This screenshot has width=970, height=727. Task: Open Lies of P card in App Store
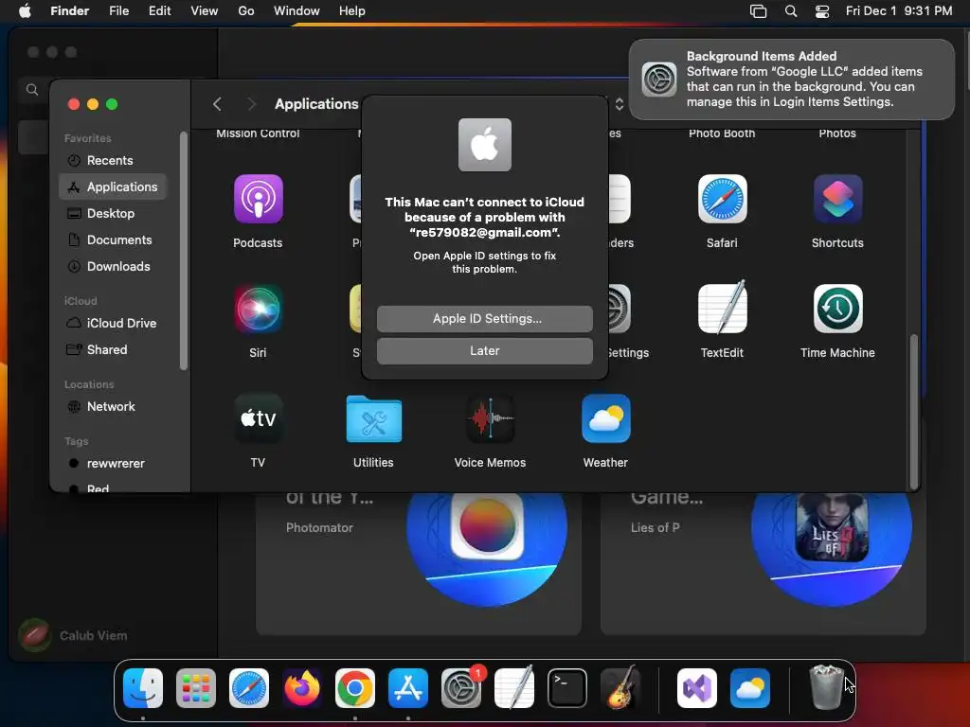coord(763,564)
